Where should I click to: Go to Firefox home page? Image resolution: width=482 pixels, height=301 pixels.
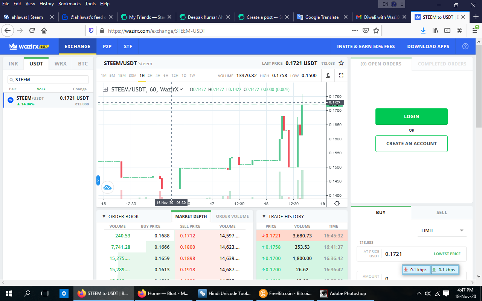(x=44, y=30)
